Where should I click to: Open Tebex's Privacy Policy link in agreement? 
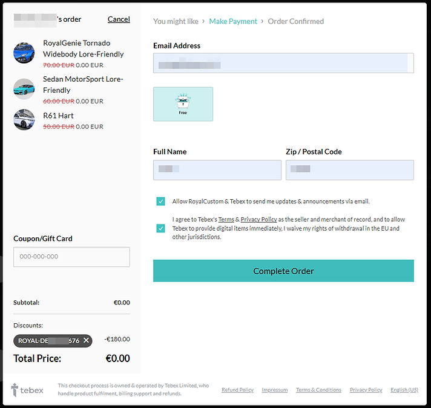pos(258,219)
